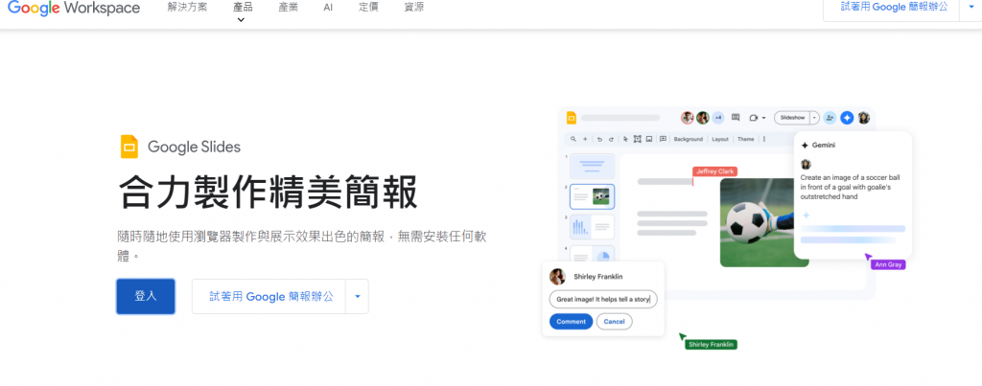The image size is (982, 386).
Task: Click the Slideshow button in mockup
Action: tap(792, 118)
